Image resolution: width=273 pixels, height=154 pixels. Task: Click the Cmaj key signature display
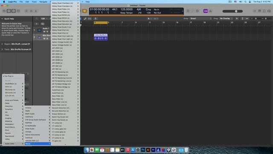click(x=148, y=9)
